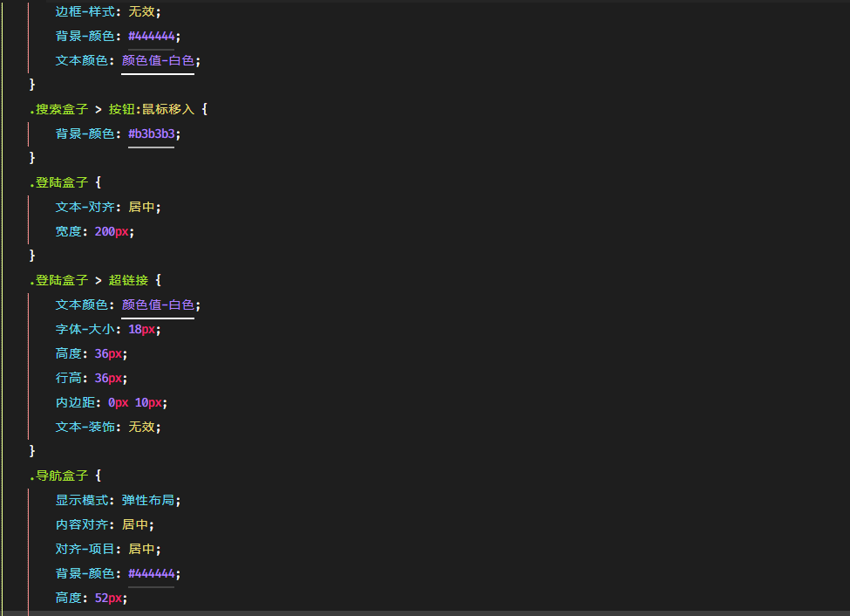
Task: Click the value 无效 after 边框-样式
Action: tap(141, 11)
